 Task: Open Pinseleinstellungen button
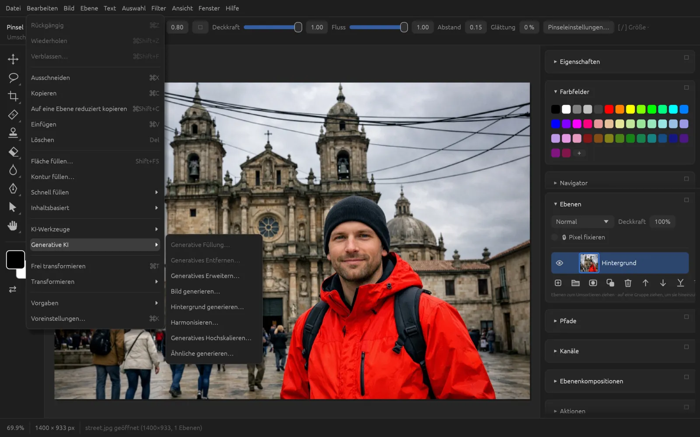click(578, 27)
